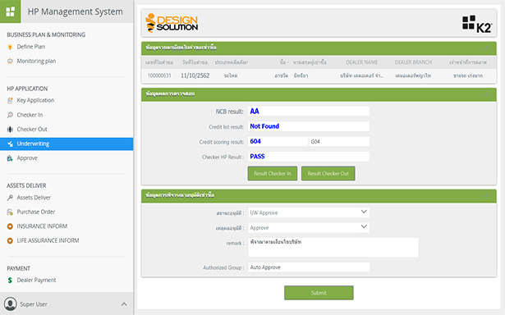
Task: Click the green app grid icon
Action: pyautogui.click(x=11, y=11)
